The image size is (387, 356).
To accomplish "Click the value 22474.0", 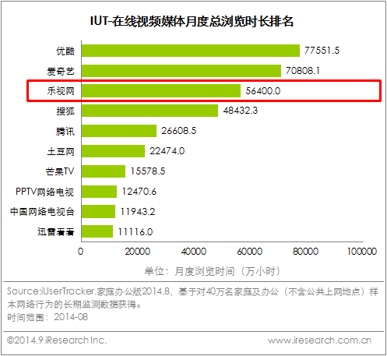I will [167, 151].
